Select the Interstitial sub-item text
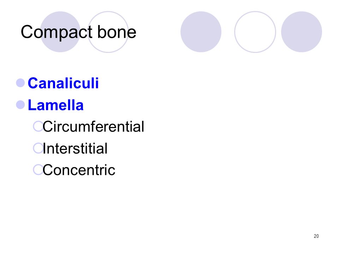The image size is (339, 254). pyautogui.click(x=75, y=149)
